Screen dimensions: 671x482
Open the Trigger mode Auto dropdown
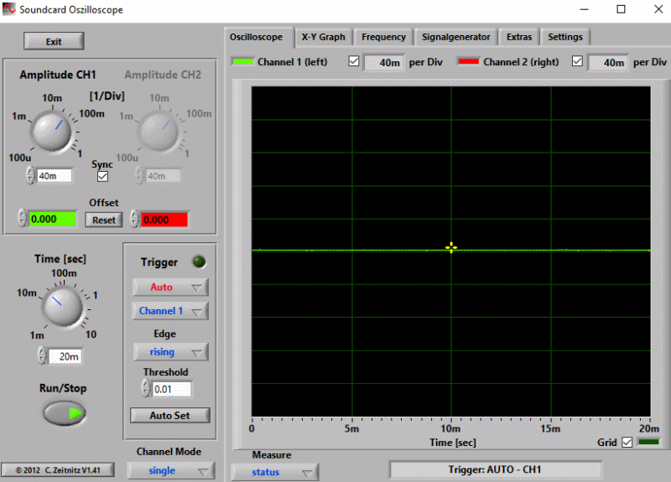(x=170, y=287)
